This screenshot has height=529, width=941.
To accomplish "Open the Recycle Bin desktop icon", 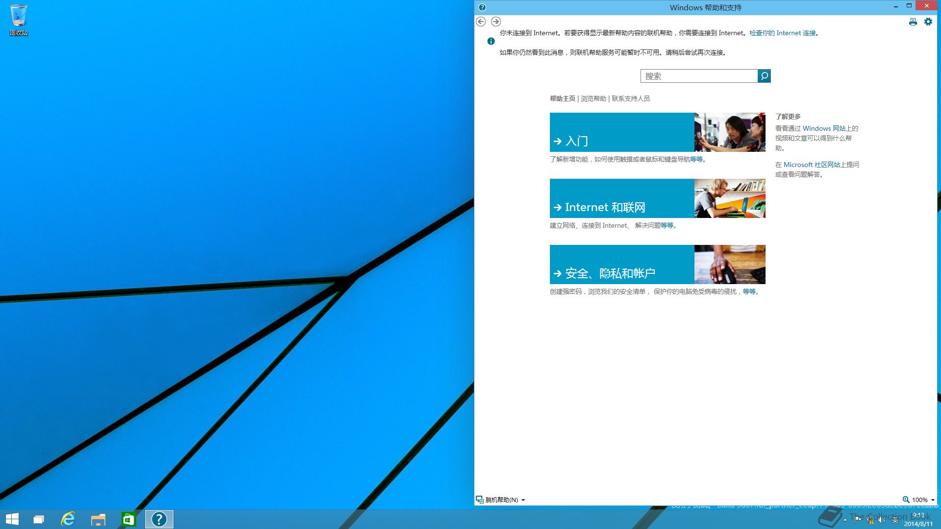I will click(19, 20).
